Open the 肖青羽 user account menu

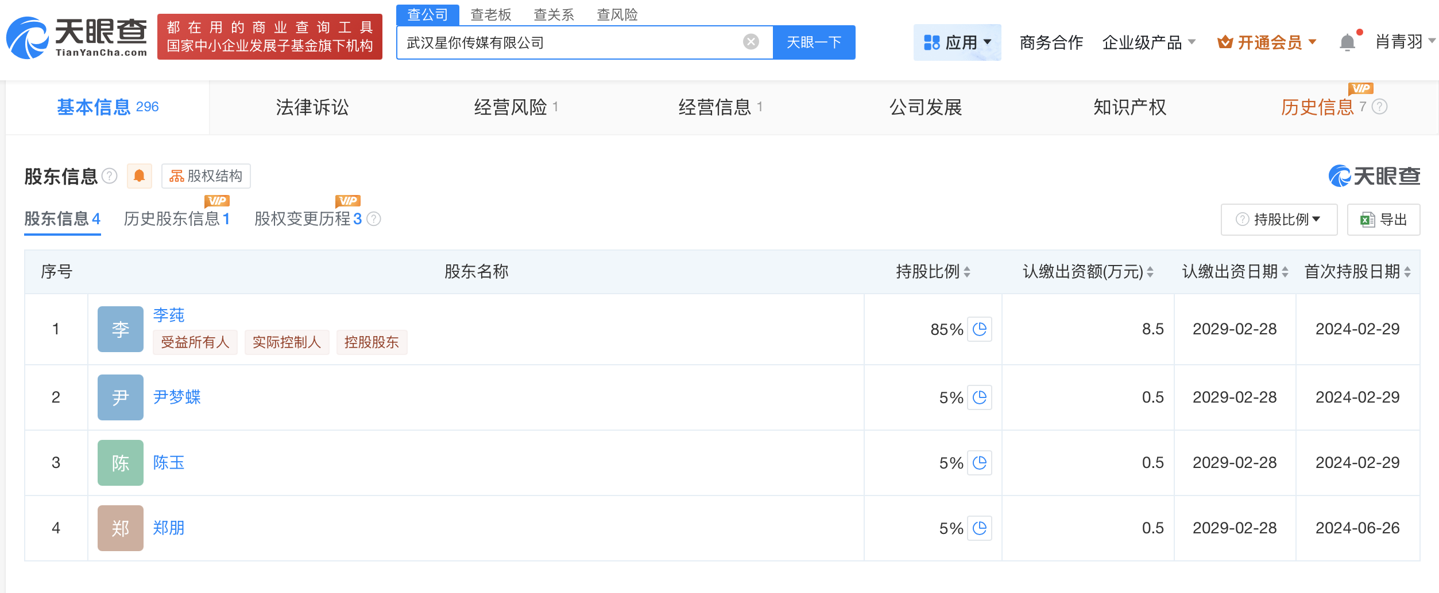1405,42
